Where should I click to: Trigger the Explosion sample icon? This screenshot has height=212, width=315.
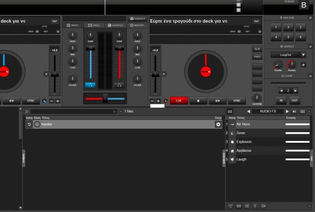(232, 142)
